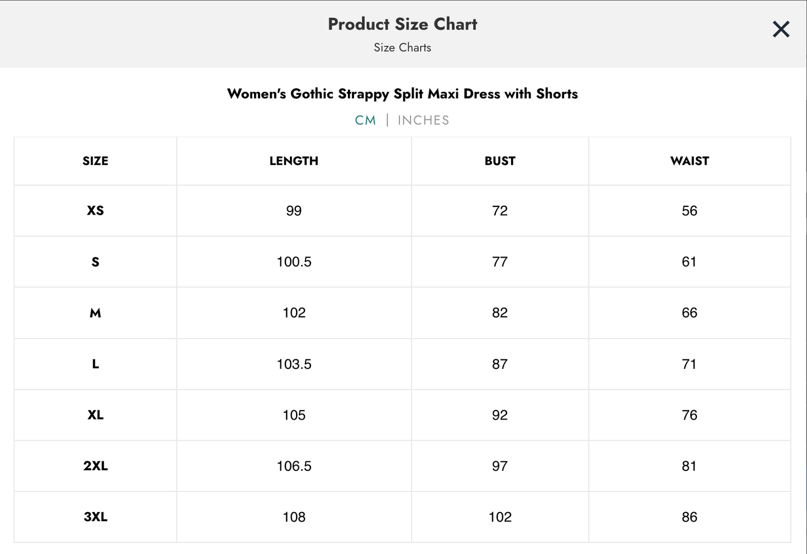Select the XL size row
Screen dimensions: 807x554
point(95,415)
